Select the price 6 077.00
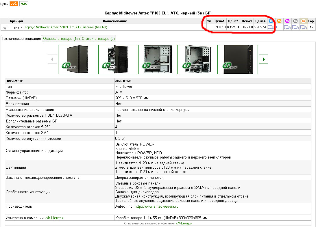Screen dimensions: 316x227 247,27
